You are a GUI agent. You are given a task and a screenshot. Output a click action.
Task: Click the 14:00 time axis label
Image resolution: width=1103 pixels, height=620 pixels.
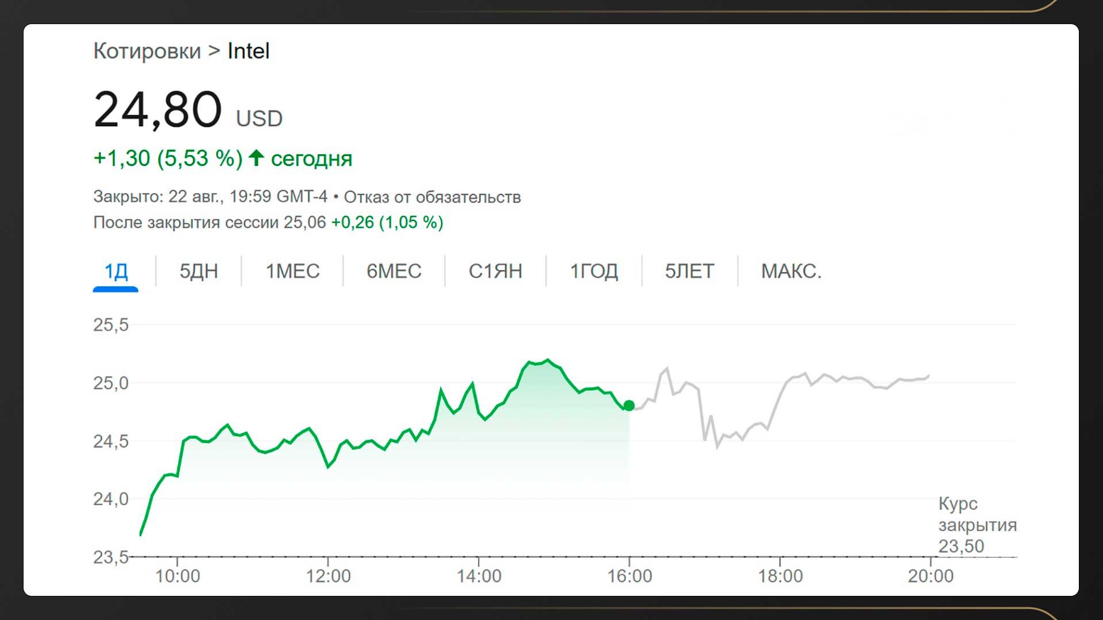[479, 576]
